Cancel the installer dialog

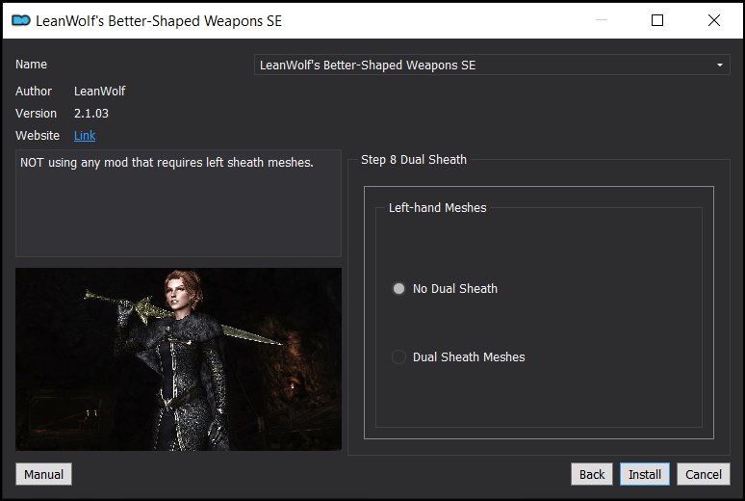[704, 474]
